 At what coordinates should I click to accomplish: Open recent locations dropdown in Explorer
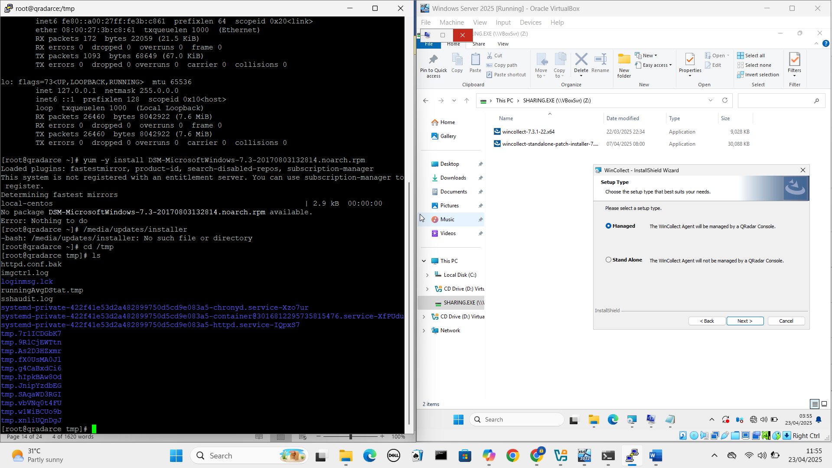tap(454, 101)
